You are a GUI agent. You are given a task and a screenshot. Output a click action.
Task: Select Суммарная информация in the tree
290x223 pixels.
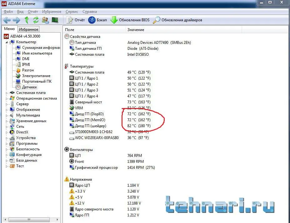pyautogui.click(x=41, y=48)
